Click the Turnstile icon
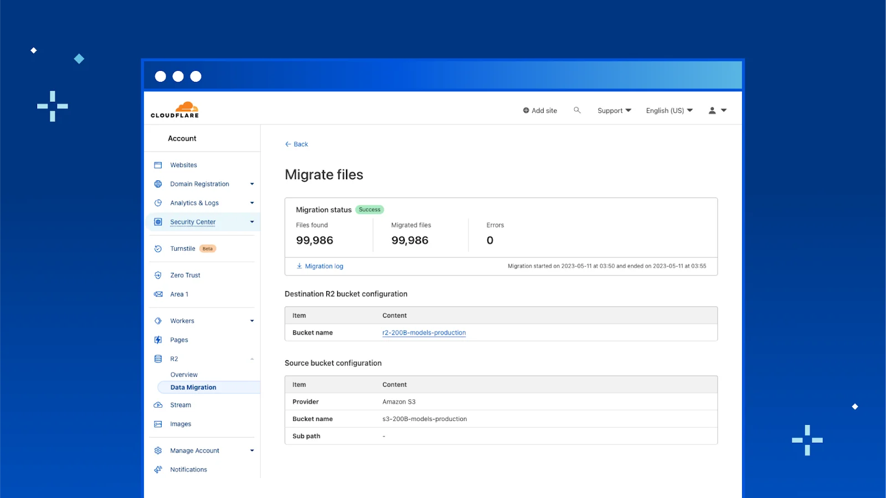This screenshot has height=498, width=886. coord(158,248)
